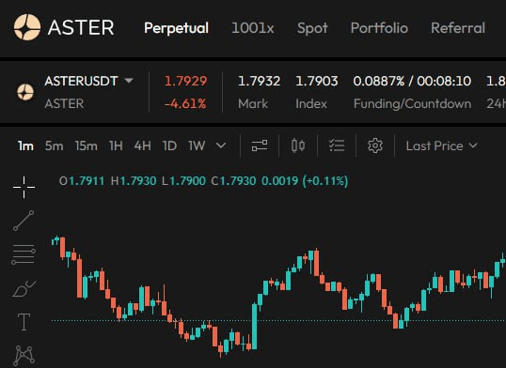
Task: Select the crosshair cursor tool
Action: [24, 187]
